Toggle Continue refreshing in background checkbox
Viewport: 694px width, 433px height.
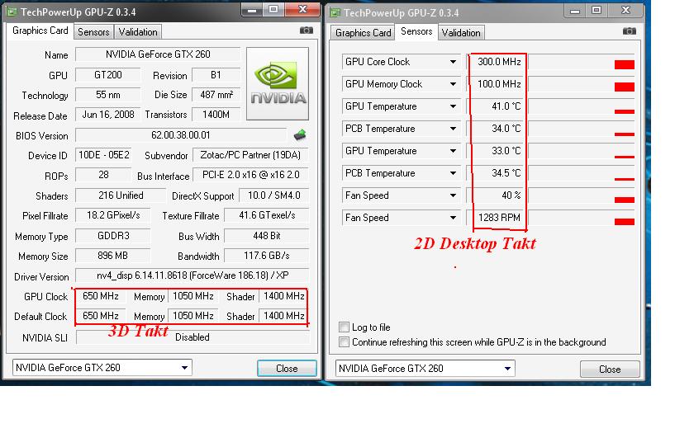344,342
